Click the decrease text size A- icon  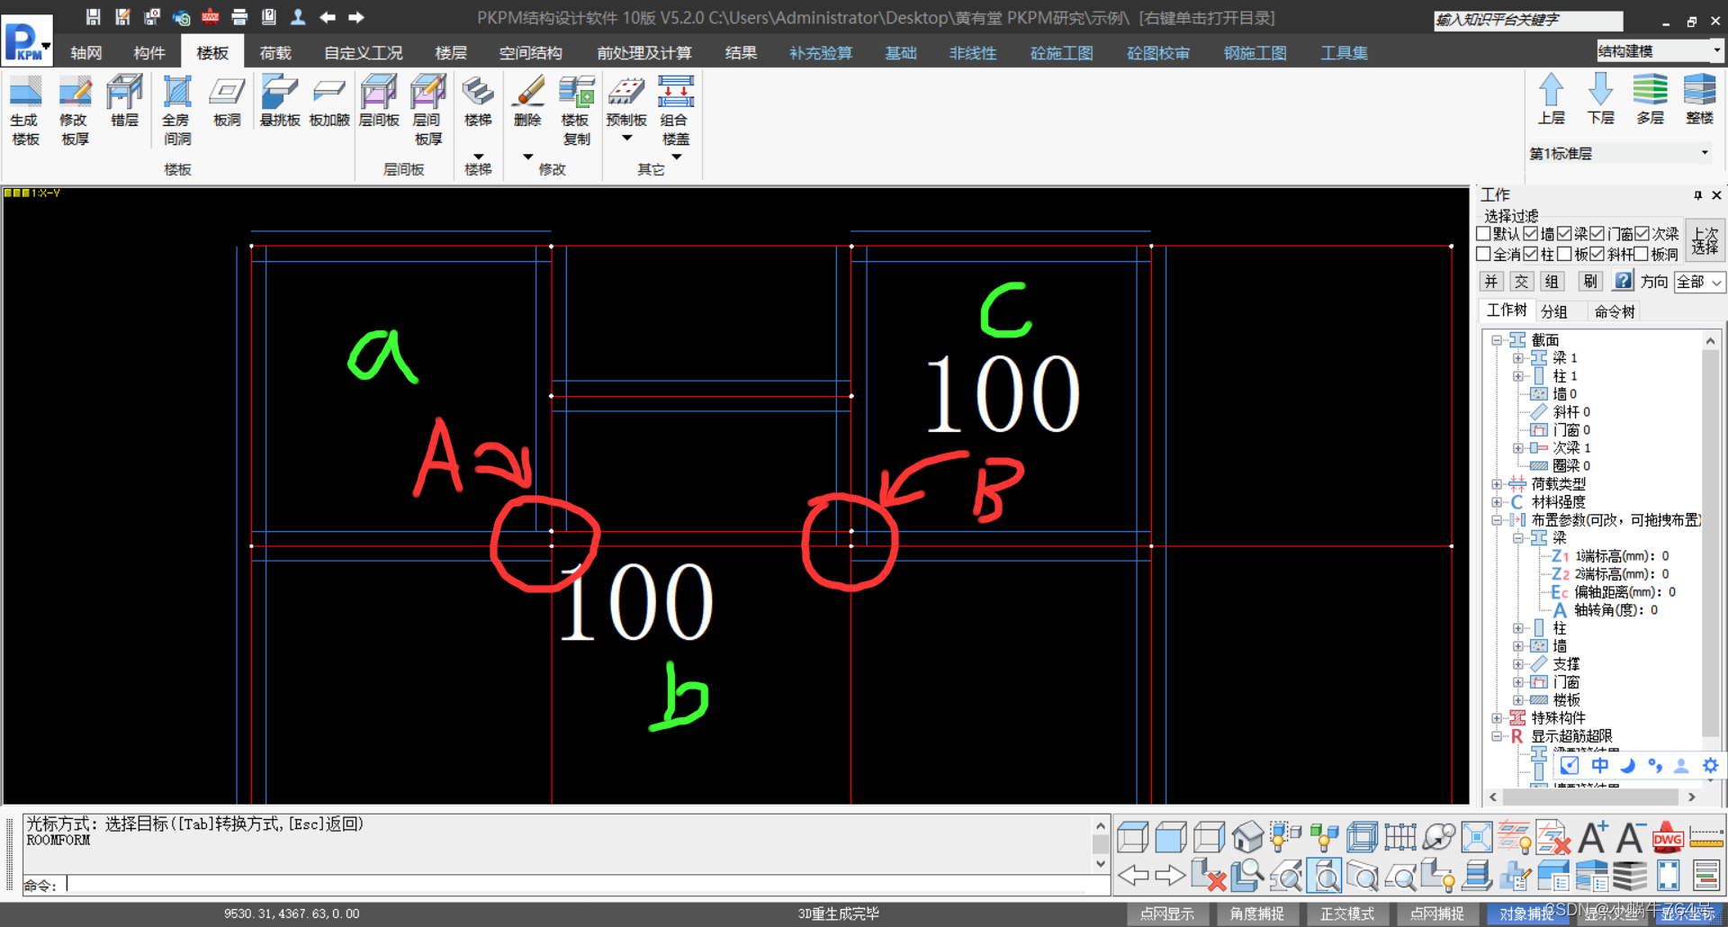coord(1630,838)
